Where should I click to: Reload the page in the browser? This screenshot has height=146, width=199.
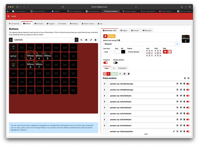(136, 7)
